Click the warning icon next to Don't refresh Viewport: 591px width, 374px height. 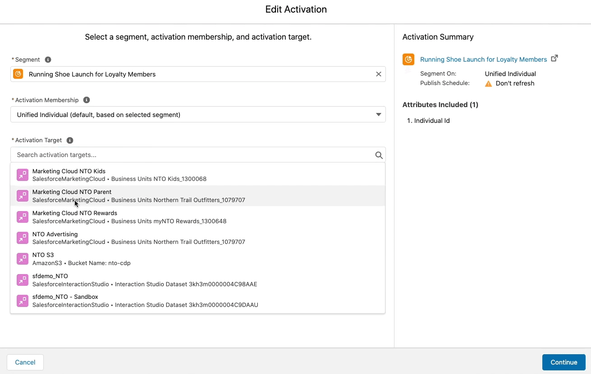point(489,83)
